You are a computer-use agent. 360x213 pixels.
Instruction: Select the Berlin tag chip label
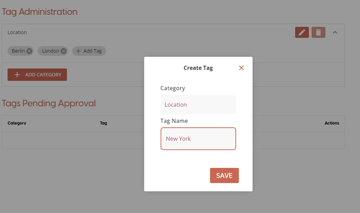(18, 51)
